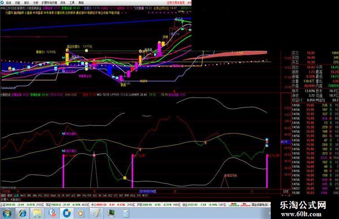Open the 帮助 menu

(x=81, y=3)
